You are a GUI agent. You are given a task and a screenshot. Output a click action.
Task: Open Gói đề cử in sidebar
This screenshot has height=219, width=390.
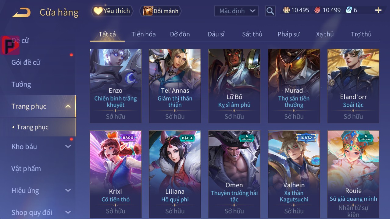click(x=26, y=62)
